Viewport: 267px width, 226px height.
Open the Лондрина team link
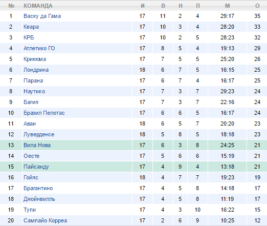click(x=36, y=70)
